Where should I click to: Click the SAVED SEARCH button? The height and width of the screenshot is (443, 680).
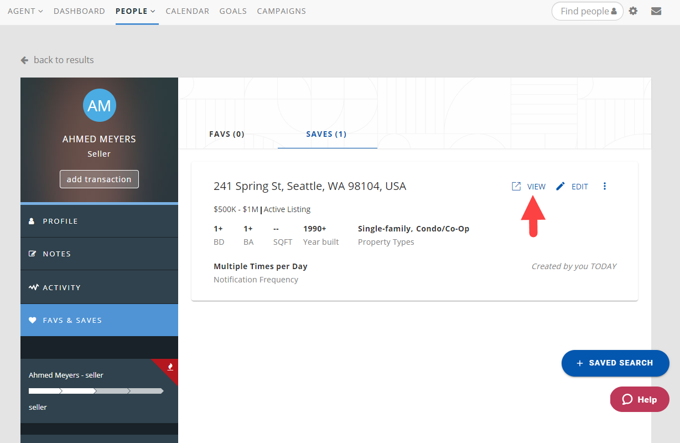(x=615, y=363)
